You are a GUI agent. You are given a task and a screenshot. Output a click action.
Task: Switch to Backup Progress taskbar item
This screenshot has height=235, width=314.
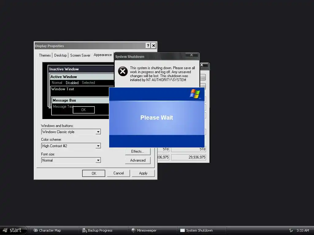(x=104, y=230)
